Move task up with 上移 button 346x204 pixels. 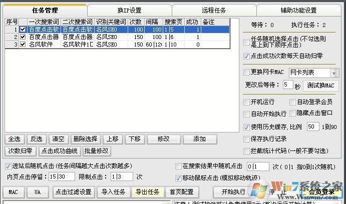coord(113,139)
